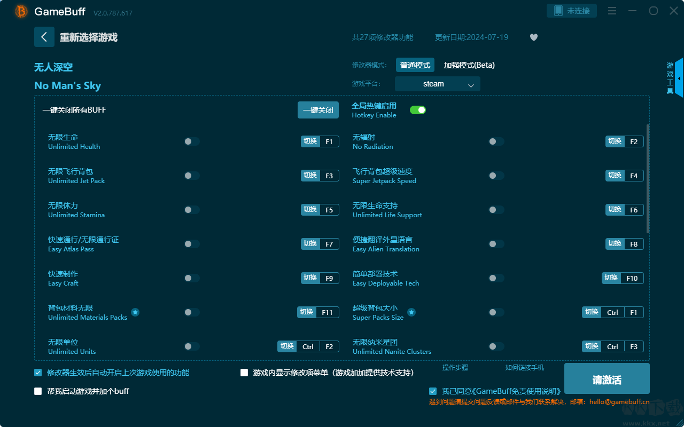Image resolution: width=684 pixels, height=427 pixels.
Task: Click the 请激活 button
Action: 607,379
